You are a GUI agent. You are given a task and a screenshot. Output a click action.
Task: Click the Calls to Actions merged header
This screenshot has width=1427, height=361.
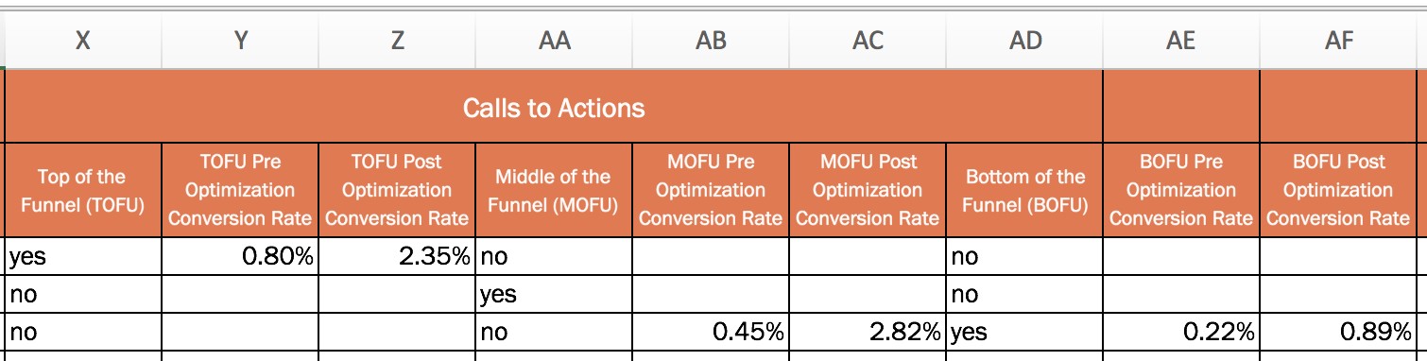click(554, 107)
